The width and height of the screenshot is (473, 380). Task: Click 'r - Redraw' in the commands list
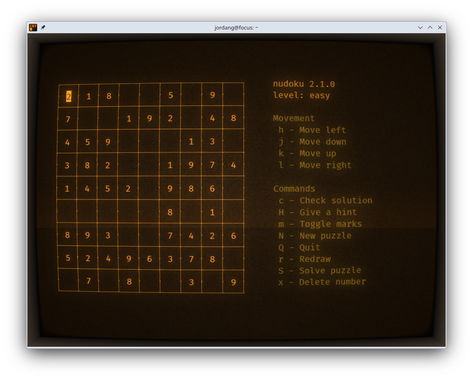pos(305,258)
